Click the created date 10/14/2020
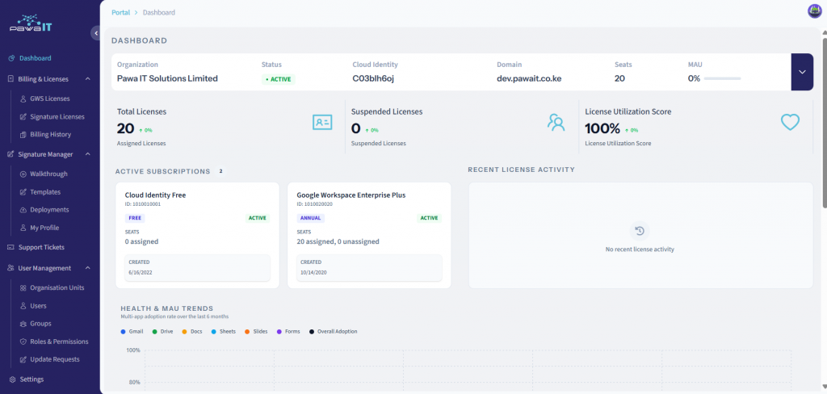827x394 pixels. click(313, 273)
